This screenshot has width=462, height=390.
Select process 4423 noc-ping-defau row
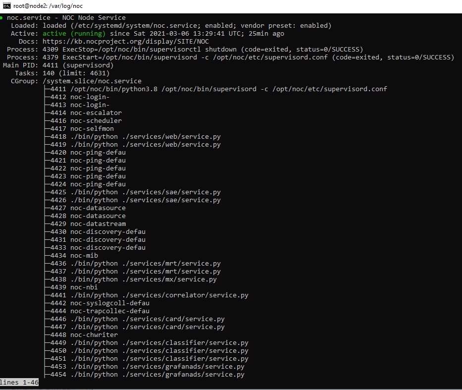tap(85, 176)
